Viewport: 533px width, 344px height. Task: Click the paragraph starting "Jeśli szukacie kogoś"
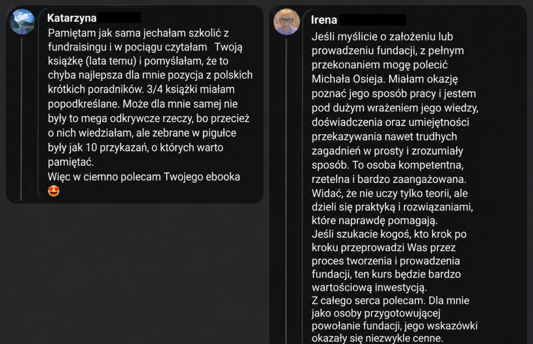[x=389, y=261]
